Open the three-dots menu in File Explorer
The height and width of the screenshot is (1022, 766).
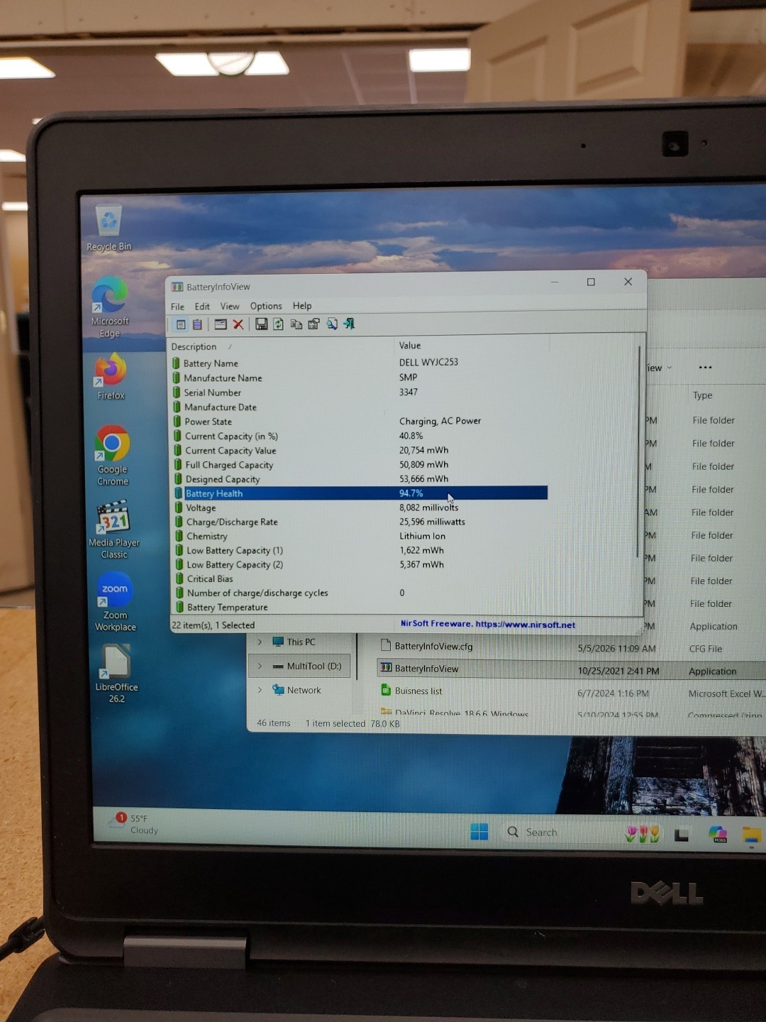tap(705, 368)
